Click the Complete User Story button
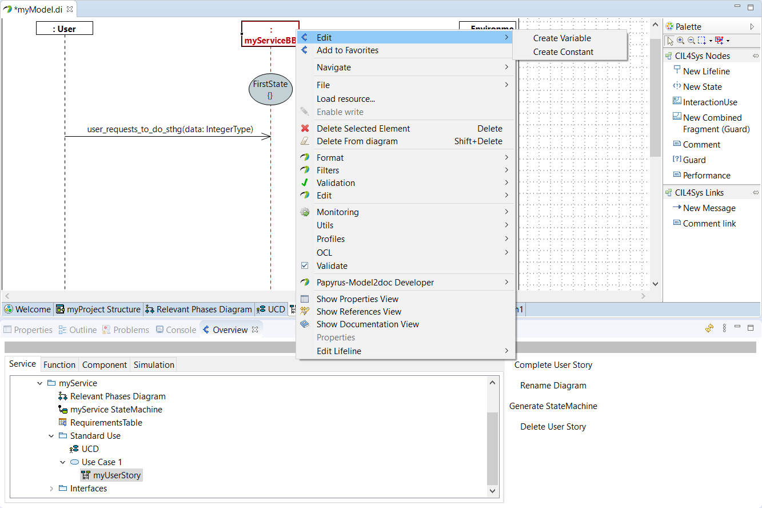Viewport: 762px width, 508px height. point(553,365)
